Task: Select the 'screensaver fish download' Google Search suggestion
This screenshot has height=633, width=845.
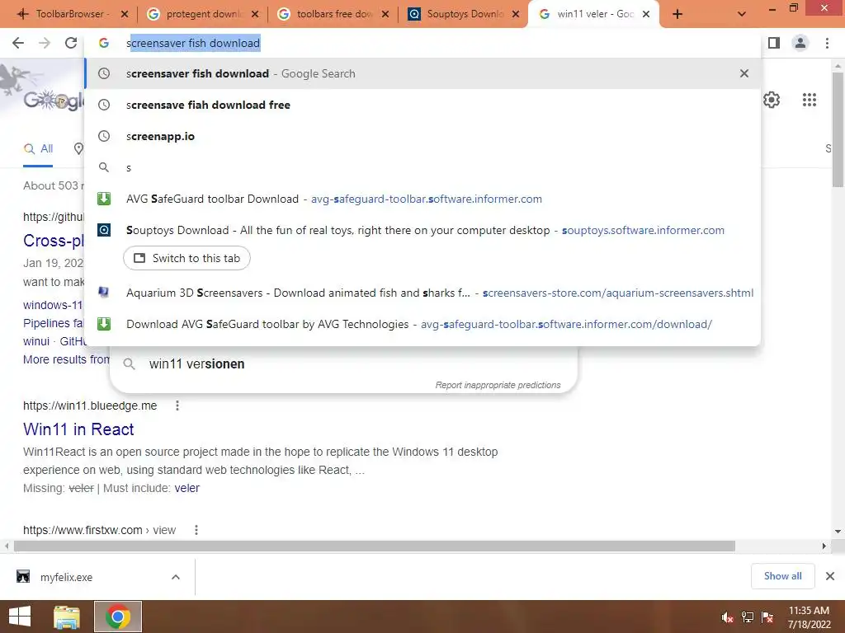Action: (423, 73)
